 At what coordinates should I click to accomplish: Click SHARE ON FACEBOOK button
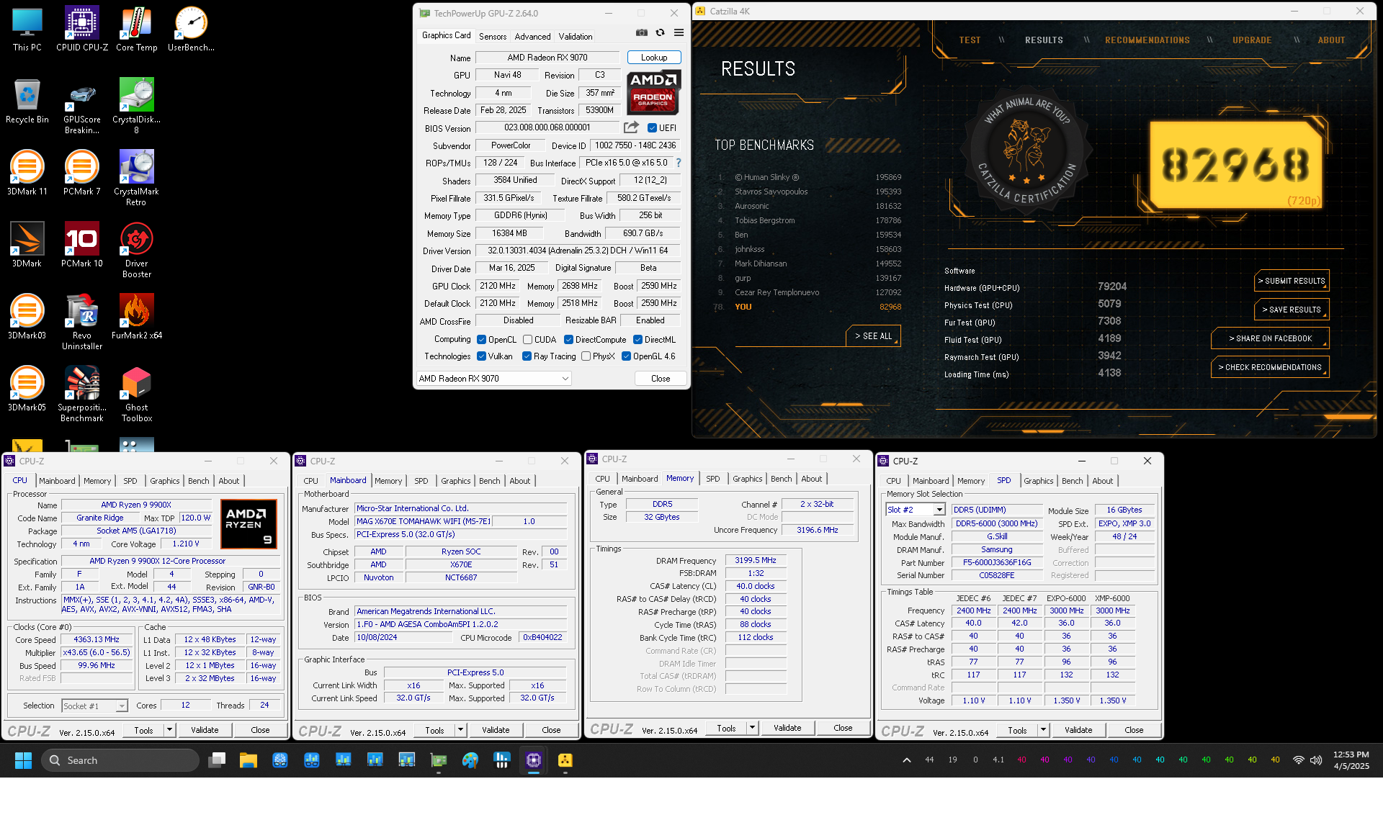coord(1270,338)
